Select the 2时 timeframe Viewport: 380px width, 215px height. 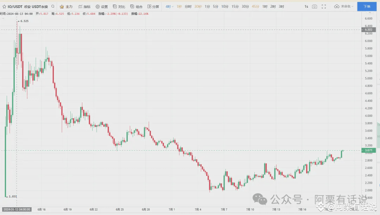273,7
